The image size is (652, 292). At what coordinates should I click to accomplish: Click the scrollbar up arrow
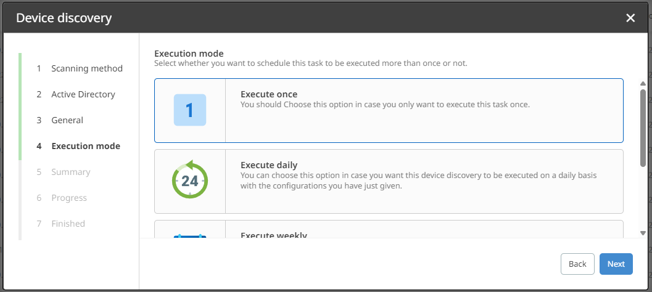point(643,83)
